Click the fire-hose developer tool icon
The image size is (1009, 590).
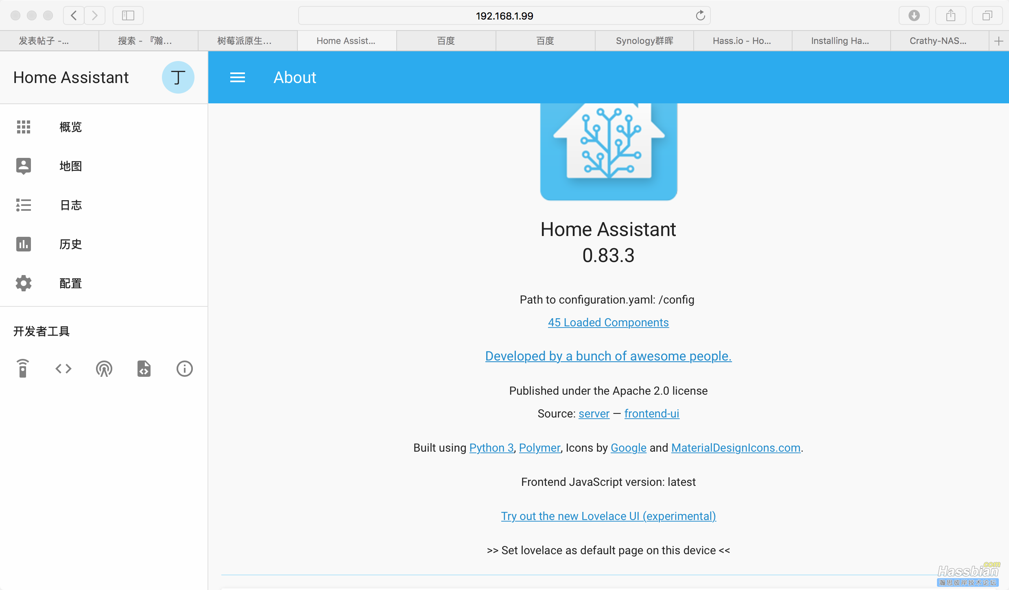tap(104, 368)
